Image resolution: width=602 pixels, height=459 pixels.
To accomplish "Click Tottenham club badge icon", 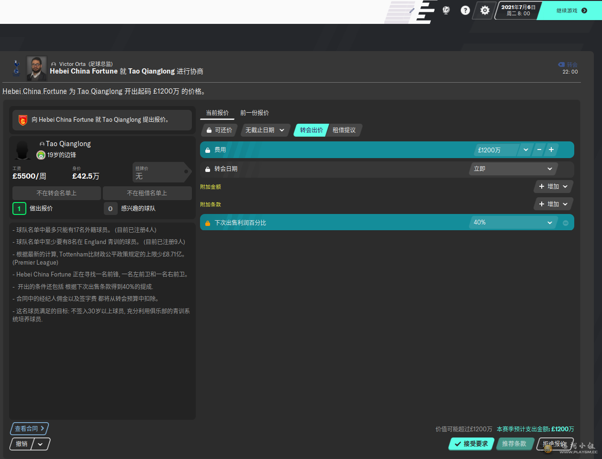I will [x=16, y=68].
